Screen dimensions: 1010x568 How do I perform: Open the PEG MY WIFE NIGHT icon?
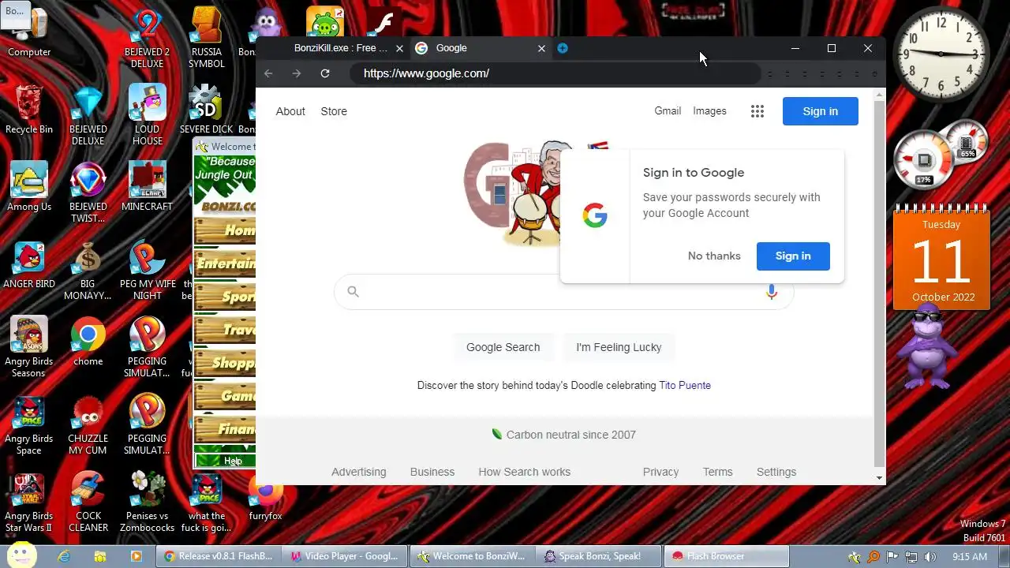pos(147,270)
